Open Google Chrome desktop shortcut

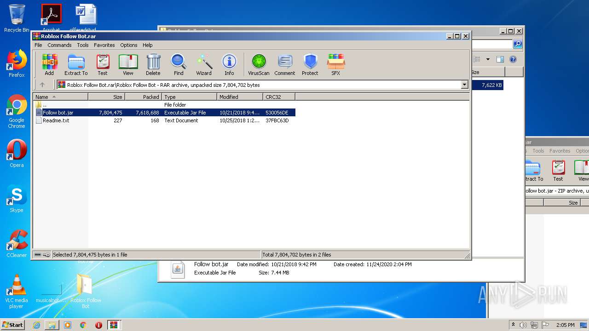tap(17, 112)
